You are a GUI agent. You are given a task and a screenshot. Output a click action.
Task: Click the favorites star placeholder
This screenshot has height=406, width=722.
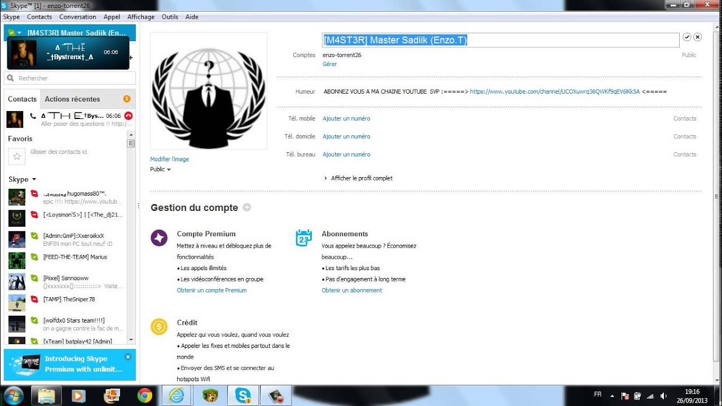click(x=16, y=156)
